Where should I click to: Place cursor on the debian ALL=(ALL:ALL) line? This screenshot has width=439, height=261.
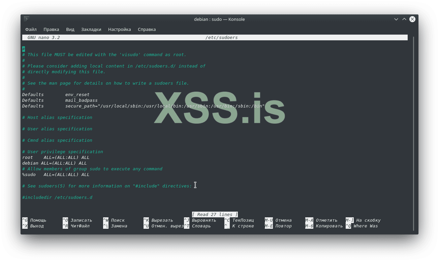[x=54, y=163]
